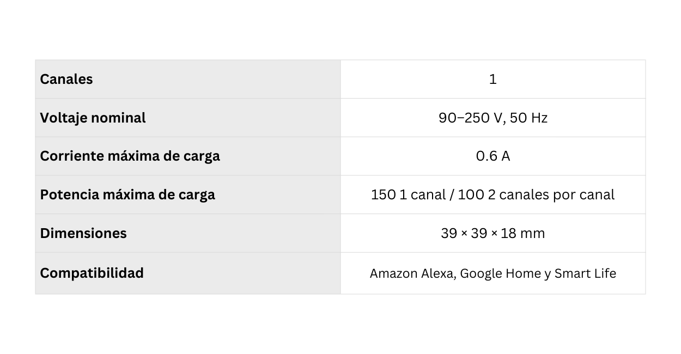
Task: Select the Amazon Alexa text
Action: pos(411,273)
